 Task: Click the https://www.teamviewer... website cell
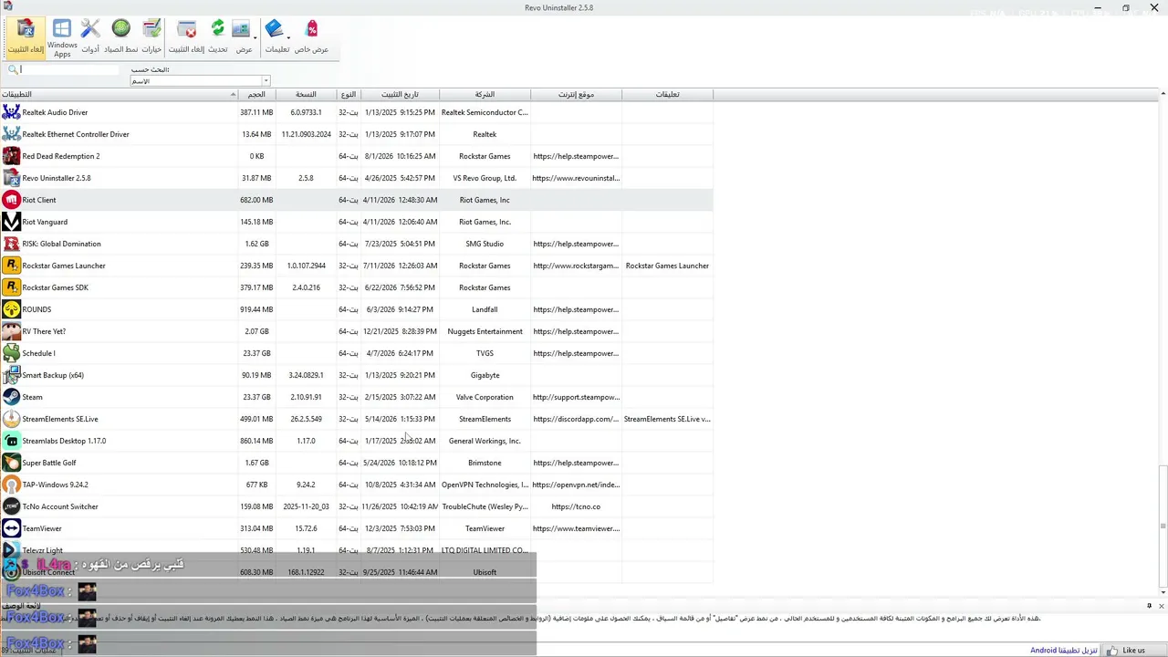pyautogui.click(x=576, y=528)
